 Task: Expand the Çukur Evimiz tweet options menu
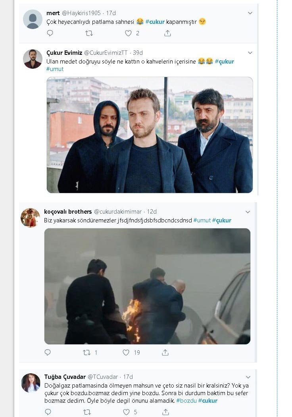250,53
